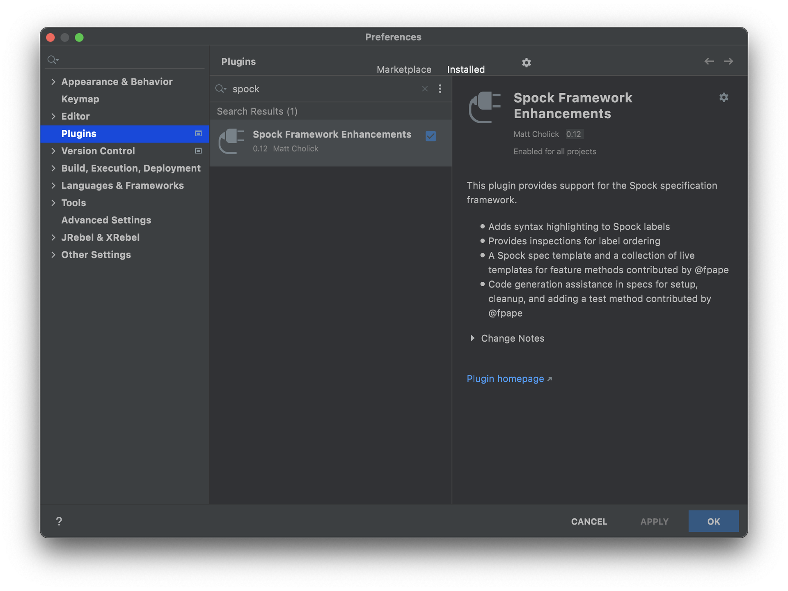Click the Search Results (1) header
Viewport: 788px width, 591px height.
(257, 111)
